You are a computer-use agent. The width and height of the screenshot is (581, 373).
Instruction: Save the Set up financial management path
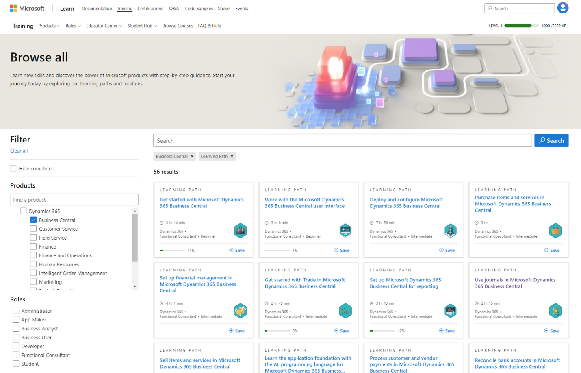237,331
